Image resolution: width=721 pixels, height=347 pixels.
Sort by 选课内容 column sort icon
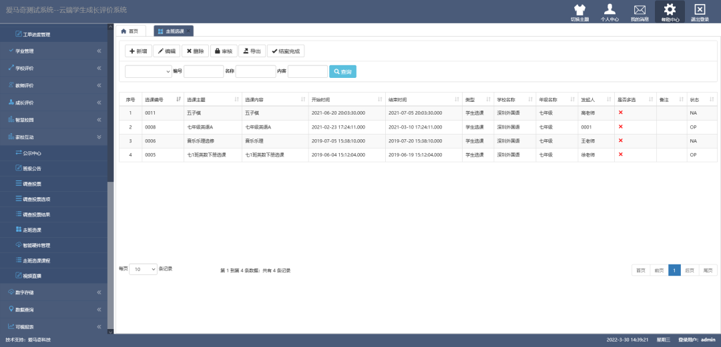[303, 100]
